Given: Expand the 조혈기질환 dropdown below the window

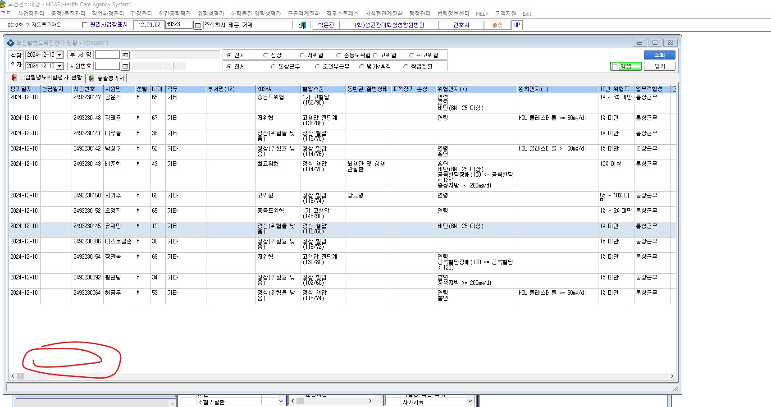Looking at the screenshot, I should 281,401.
